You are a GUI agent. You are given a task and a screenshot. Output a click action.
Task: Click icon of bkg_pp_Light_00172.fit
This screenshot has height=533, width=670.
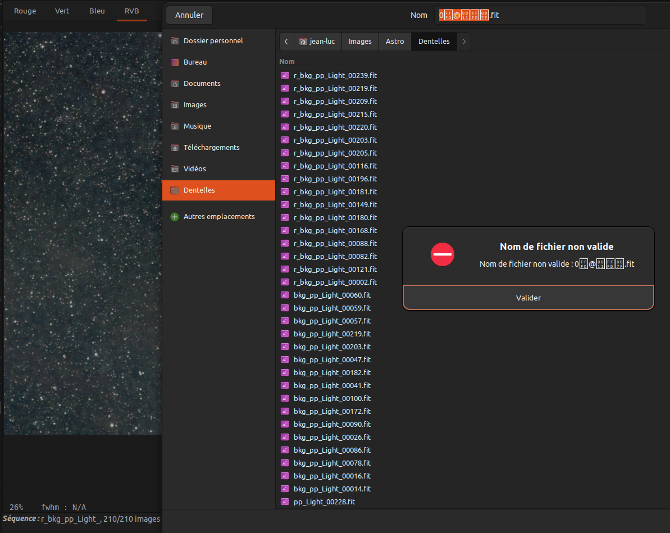pos(285,412)
